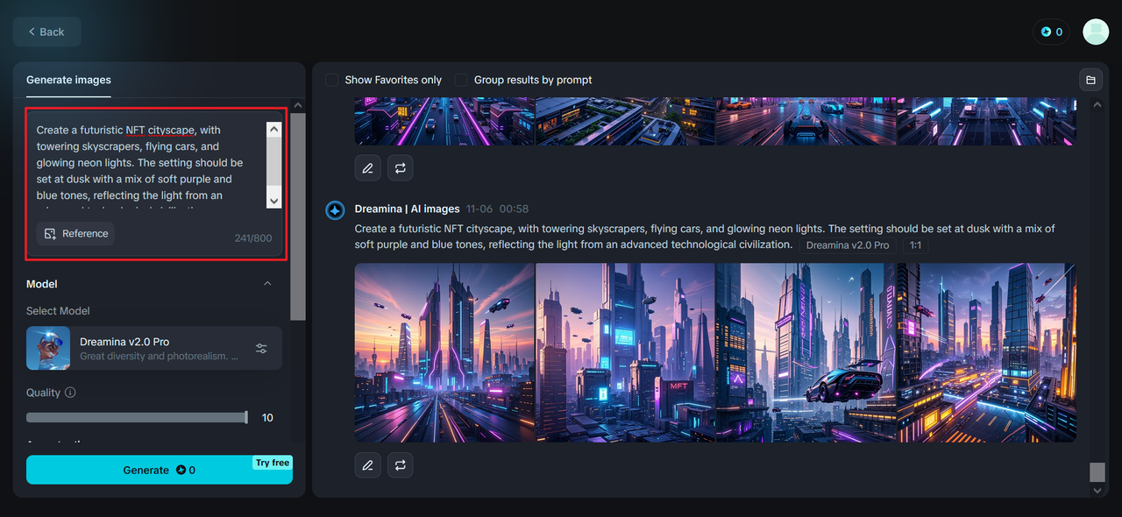This screenshot has height=517, width=1122.
Task: Open model settings sliders icon
Action: click(x=261, y=348)
